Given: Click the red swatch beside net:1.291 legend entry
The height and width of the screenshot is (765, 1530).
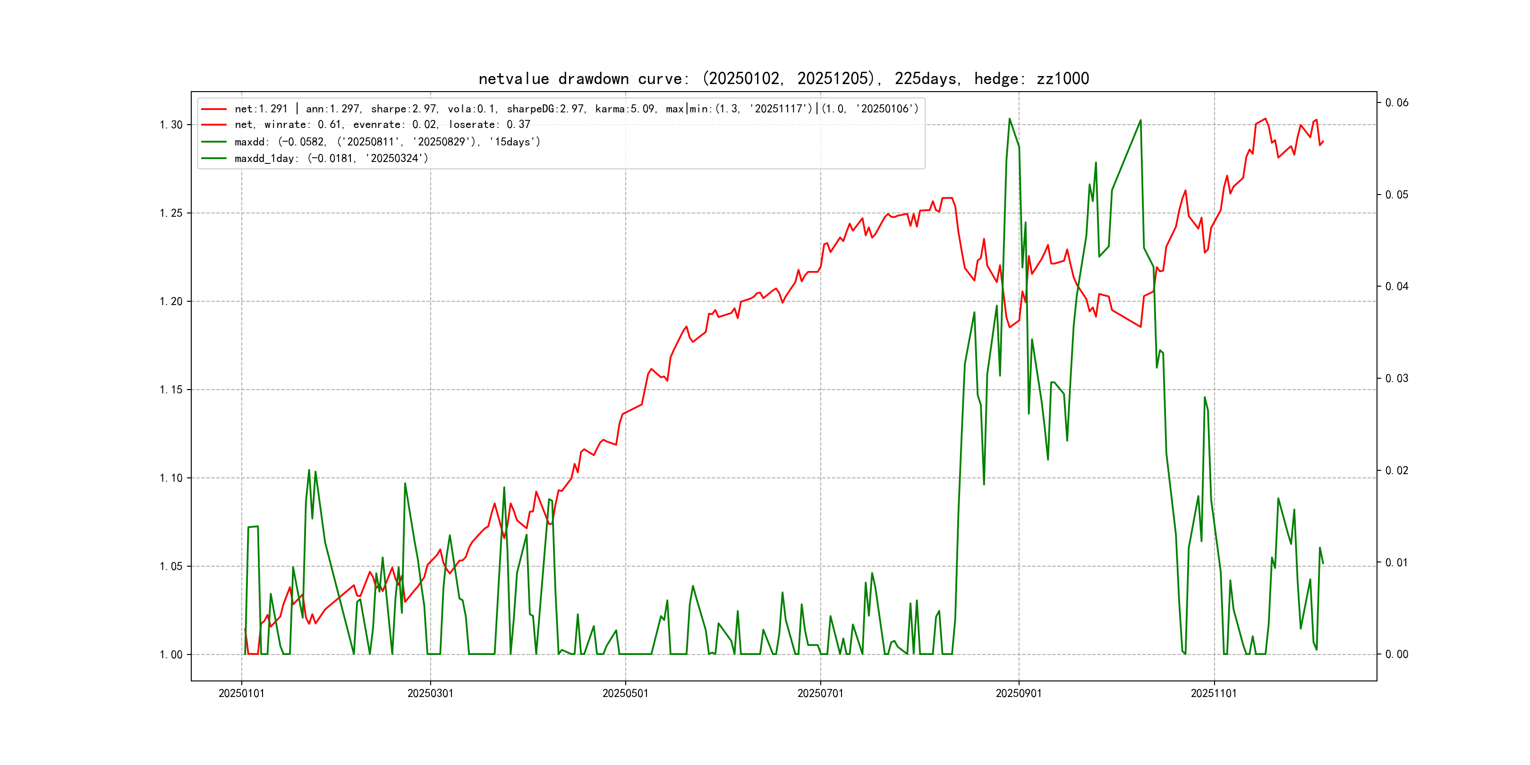Looking at the screenshot, I should (214, 109).
